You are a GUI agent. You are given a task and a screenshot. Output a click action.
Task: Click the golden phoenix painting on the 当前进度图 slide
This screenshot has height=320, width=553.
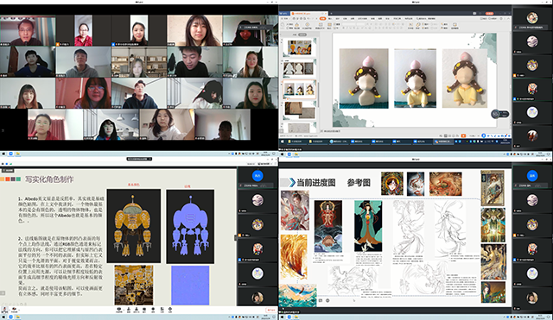coord(294,256)
